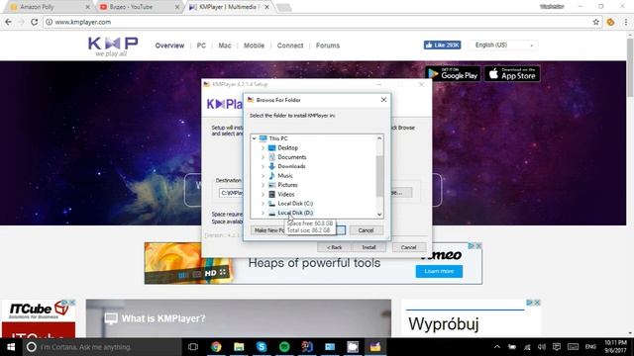Click the Cortana search box
This screenshot has width=634, height=356.
click(x=102, y=347)
